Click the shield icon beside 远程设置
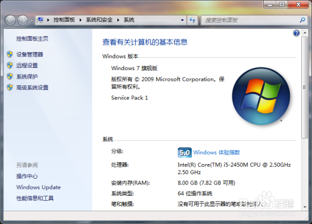This screenshot has width=312, height=224. point(10,65)
